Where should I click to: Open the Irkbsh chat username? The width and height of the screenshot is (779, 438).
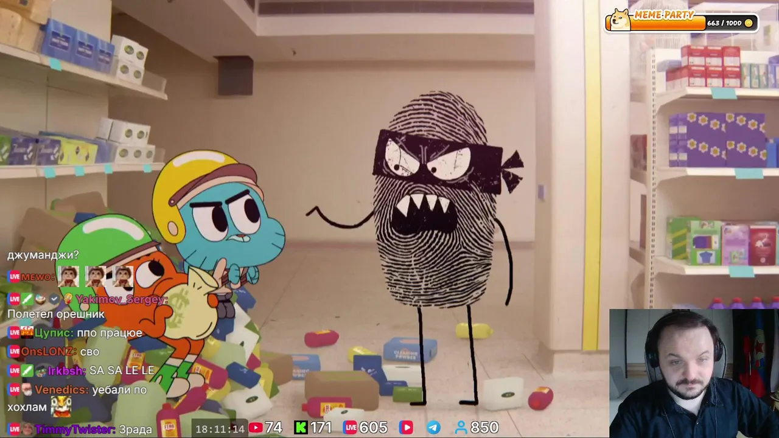68,370
